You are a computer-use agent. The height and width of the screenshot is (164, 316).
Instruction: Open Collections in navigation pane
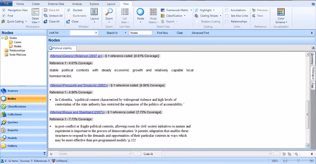click(x=23, y=115)
